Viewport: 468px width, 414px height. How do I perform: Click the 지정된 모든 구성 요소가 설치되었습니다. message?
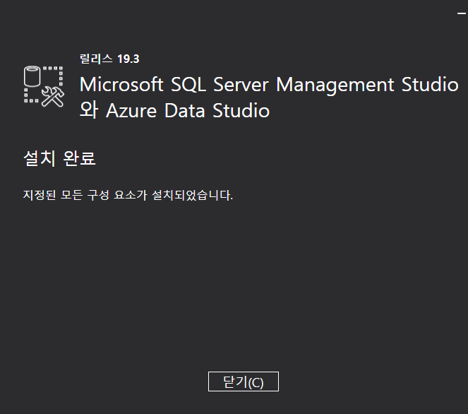point(128,195)
